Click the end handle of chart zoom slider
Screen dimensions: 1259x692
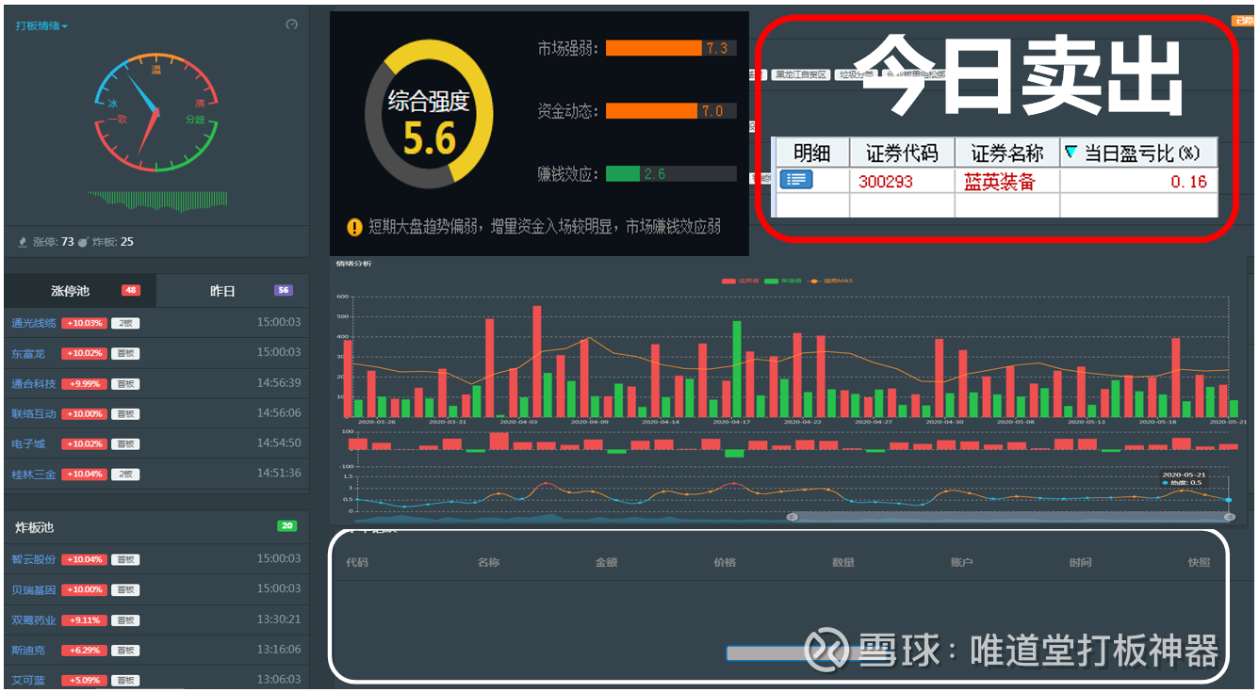[x=1229, y=516]
